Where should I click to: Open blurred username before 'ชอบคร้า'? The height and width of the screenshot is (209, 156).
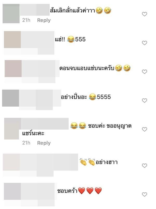pos(38,191)
